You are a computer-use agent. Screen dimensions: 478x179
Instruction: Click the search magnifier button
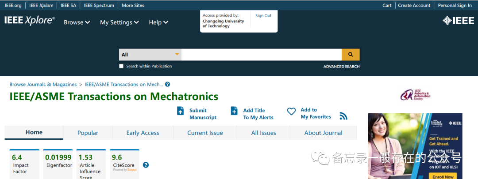(x=351, y=55)
